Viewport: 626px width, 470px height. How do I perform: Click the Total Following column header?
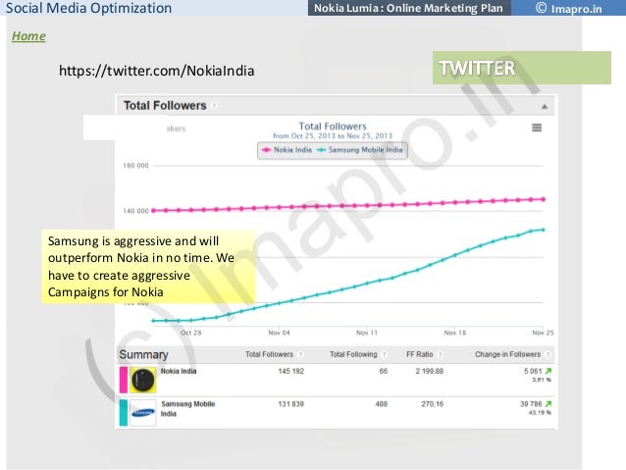tap(353, 354)
